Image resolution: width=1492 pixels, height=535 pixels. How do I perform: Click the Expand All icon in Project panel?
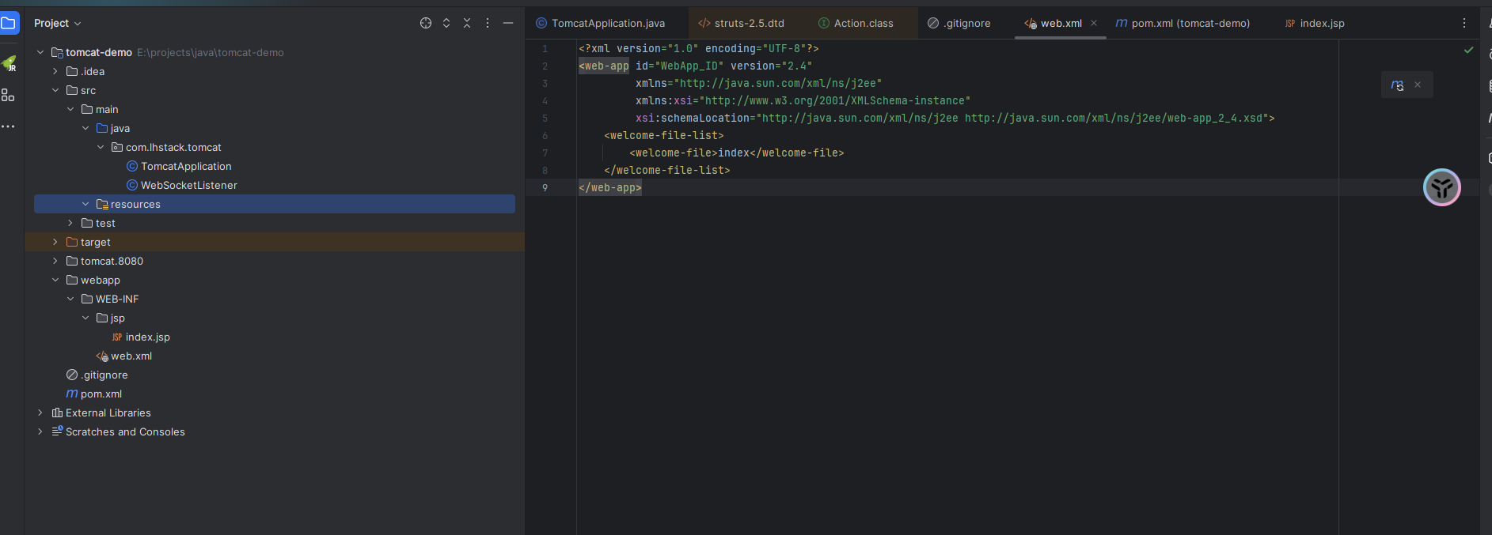pos(446,23)
